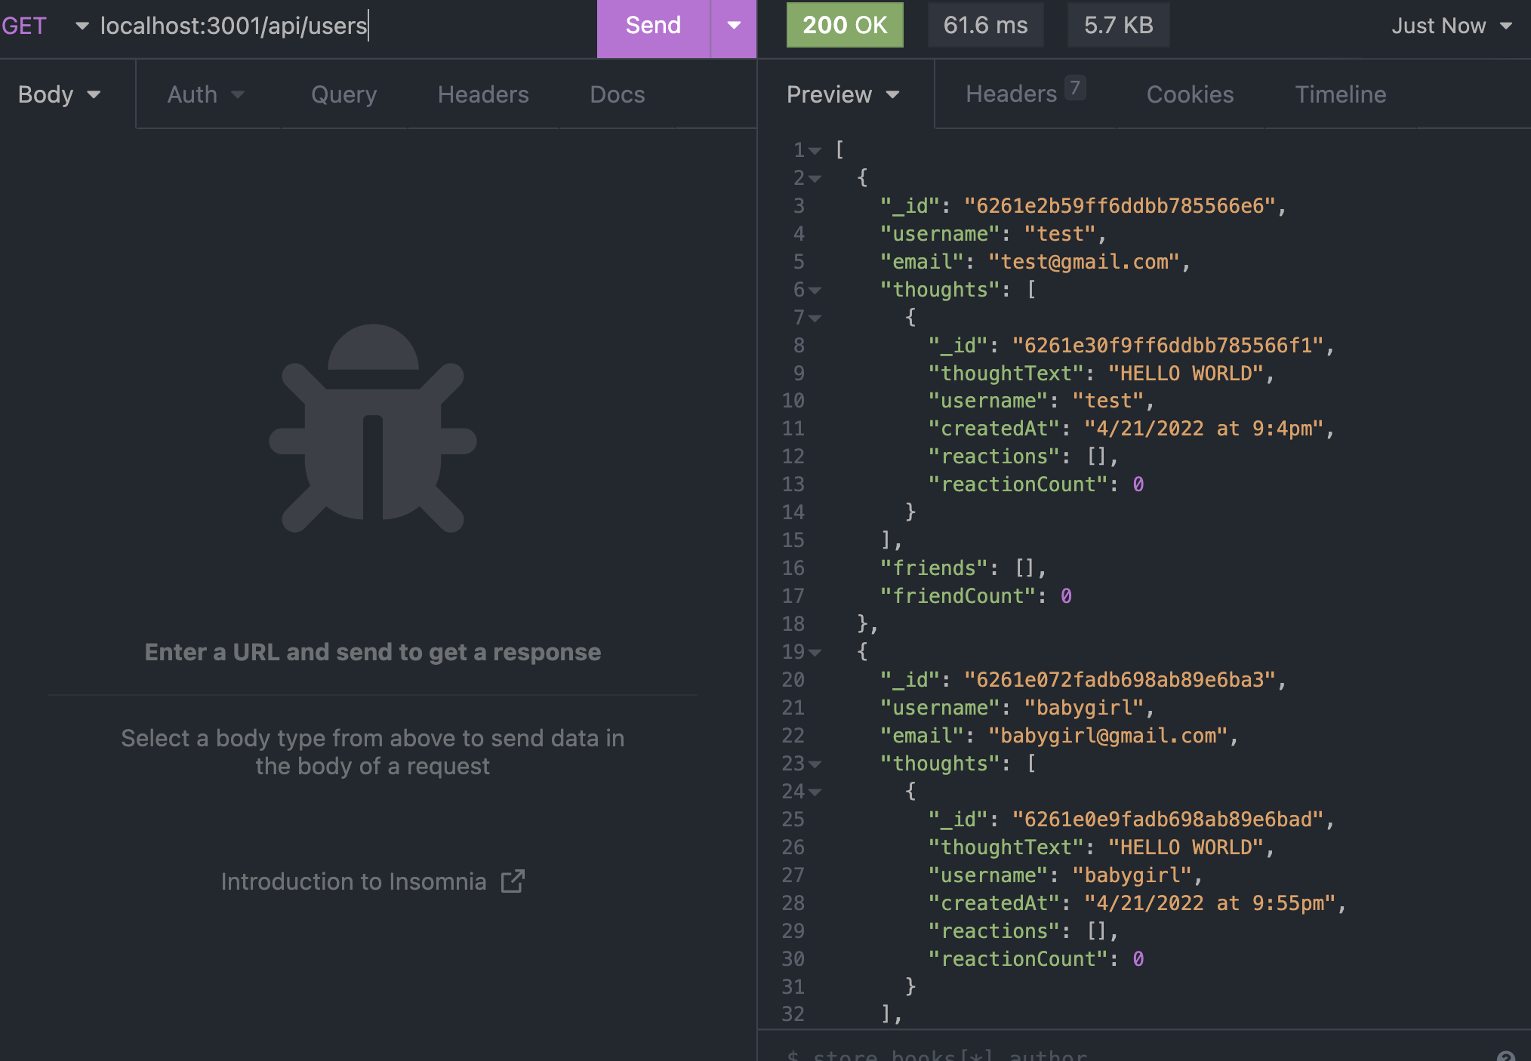Viewport: 1531px width, 1061px height.
Task: Open the Just Now history dropdown
Action: [1451, 25]
